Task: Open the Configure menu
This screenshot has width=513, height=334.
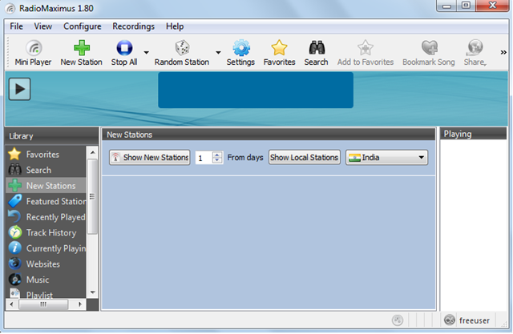Action: point(82,26)
